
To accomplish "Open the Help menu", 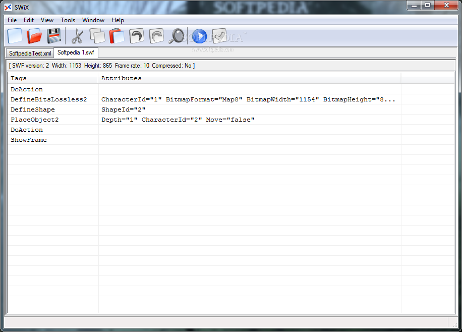I will pyautogui.click(x=118, y=20).
